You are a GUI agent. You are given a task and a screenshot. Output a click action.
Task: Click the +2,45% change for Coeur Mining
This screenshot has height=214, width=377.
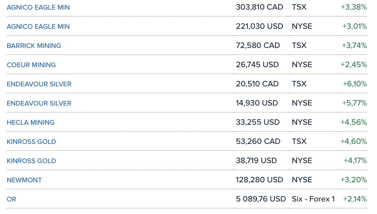pyautogui.click(x=353, y=65)
